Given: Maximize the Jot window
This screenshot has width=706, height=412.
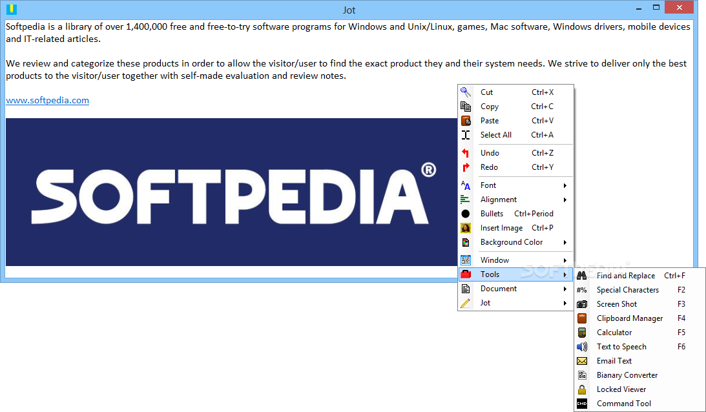Looking at the screenshot, I should coord(656,8).
